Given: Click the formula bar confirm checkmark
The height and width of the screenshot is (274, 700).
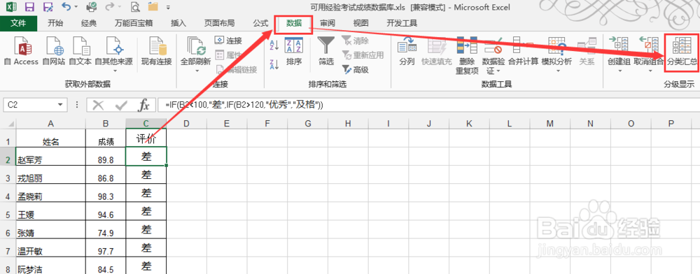Looking at the screenshot, I should tap(121, 105).
